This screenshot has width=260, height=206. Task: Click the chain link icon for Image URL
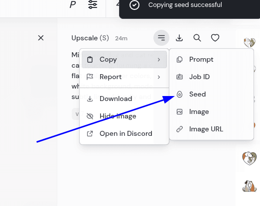(179, 129)
